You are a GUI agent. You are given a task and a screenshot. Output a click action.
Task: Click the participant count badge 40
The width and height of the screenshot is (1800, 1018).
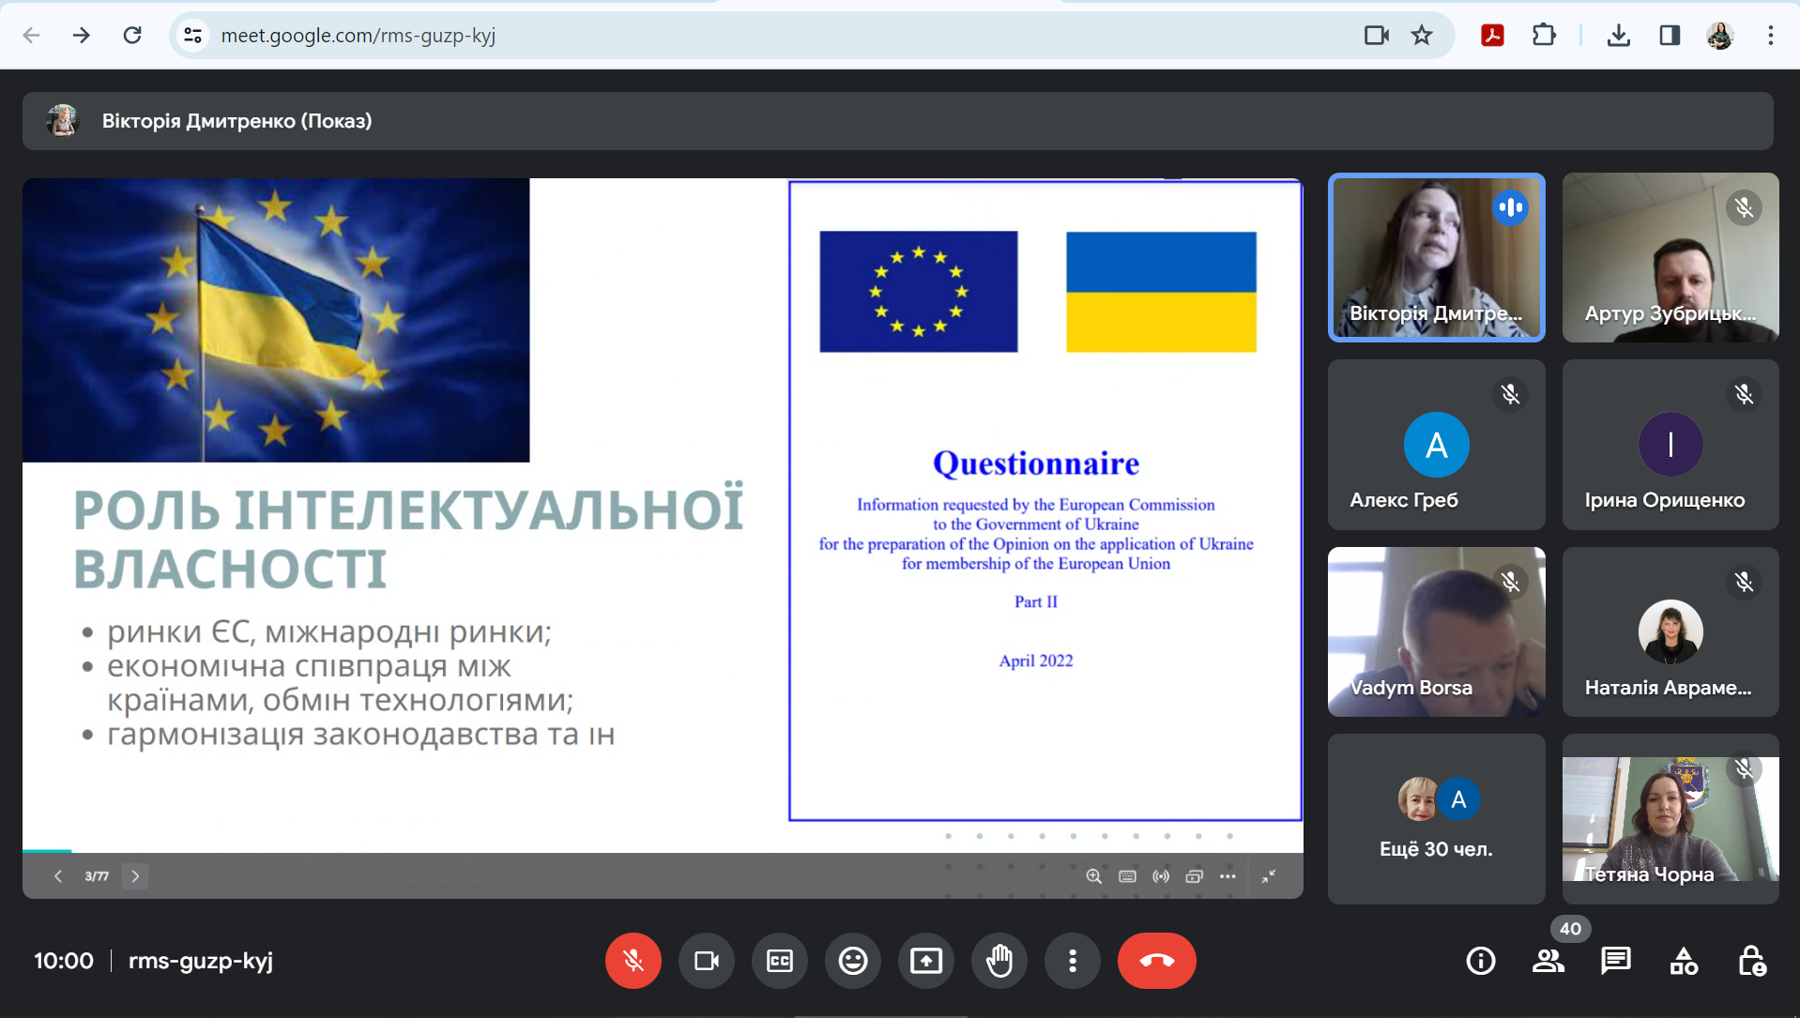coord(1570,929)
